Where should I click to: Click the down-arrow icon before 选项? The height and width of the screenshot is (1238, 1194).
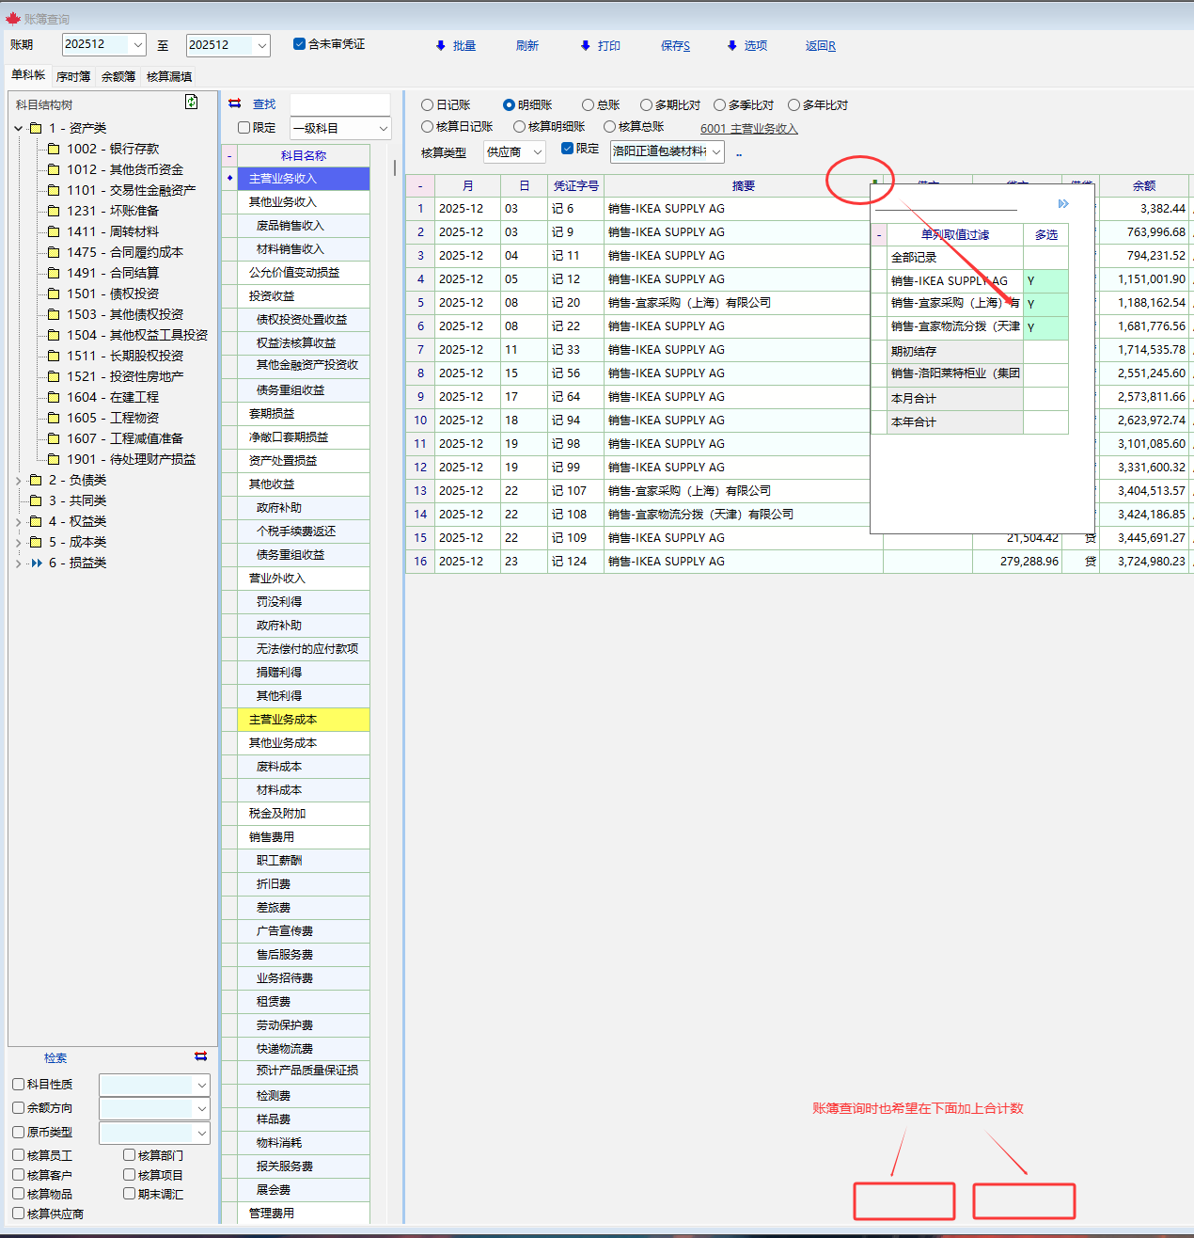pyautogui.click(x=731, y=46)
